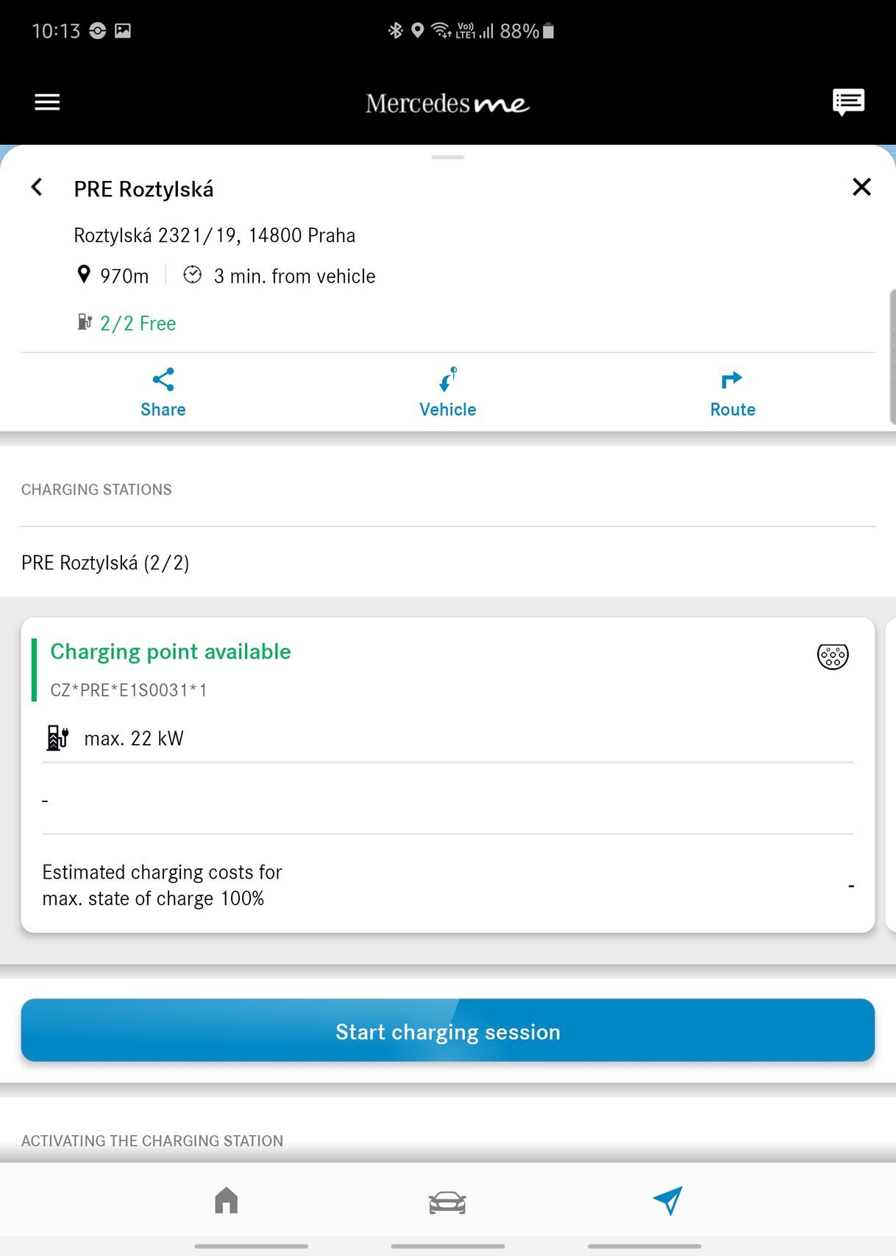Share this charging station

[163, 393]
